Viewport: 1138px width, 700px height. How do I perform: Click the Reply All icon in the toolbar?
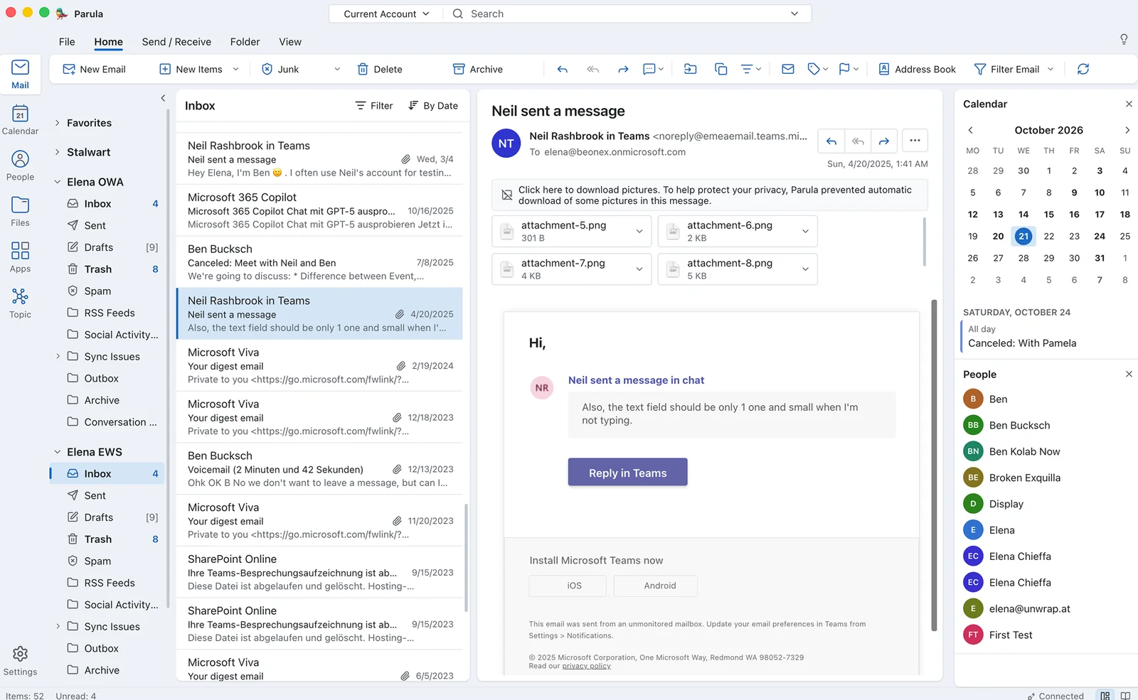point(592,69)
